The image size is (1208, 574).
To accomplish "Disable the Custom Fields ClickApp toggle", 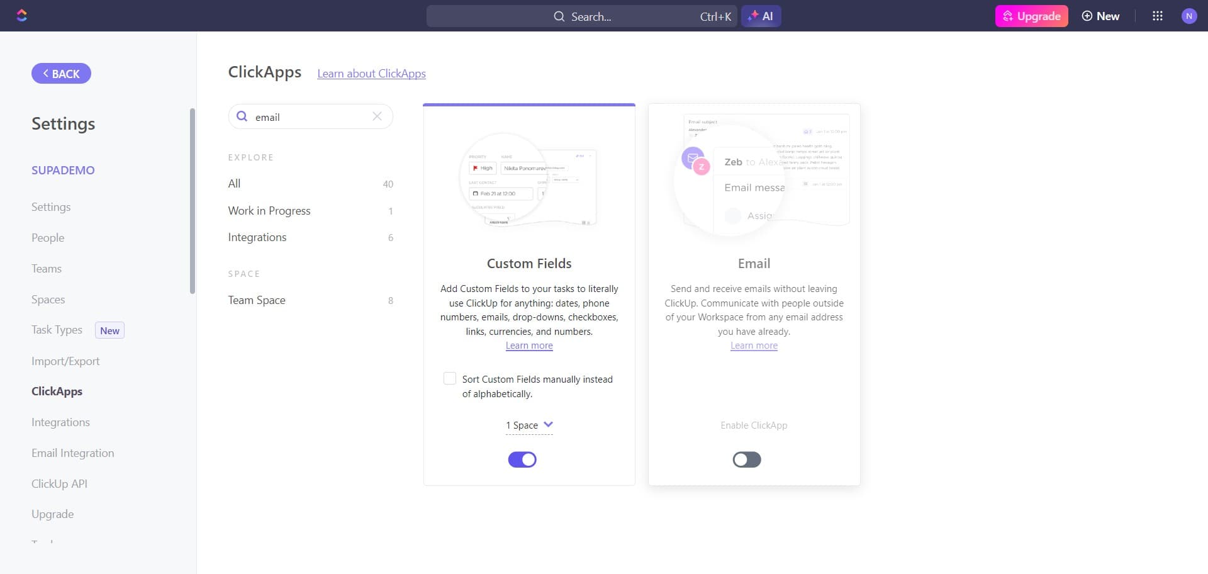I will click(x=522, y=459).
